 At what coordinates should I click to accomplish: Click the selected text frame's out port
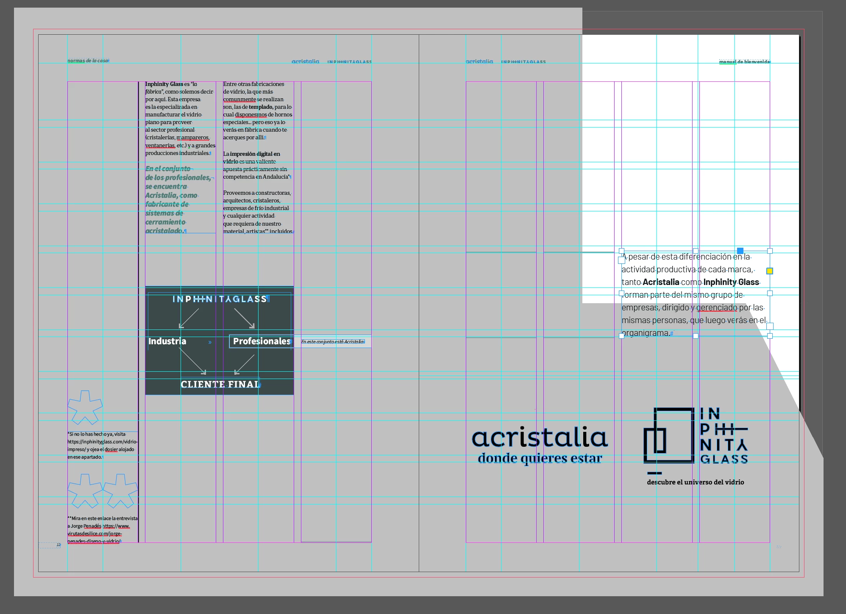pyautogui.click(x=770, y=326)
